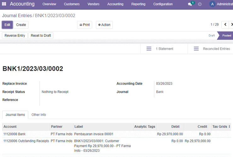Click PT Farma Indo in Bank row
The width and height of the screenshot is (233, 157).
pyautogui.click(x=61, y=134)
